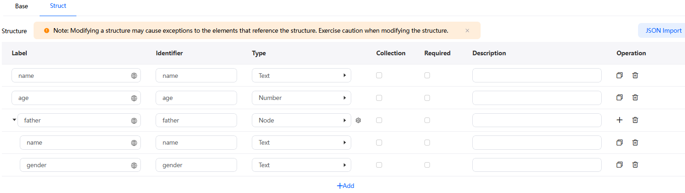This screenshot has width=685, height=193.
Task: Select the Struct tab
Action: coord(58,6)
